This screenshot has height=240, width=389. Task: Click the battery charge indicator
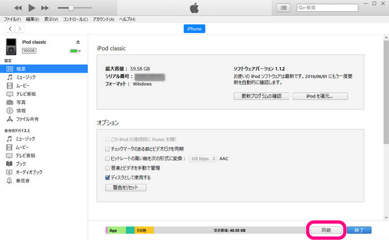point(75,51)
